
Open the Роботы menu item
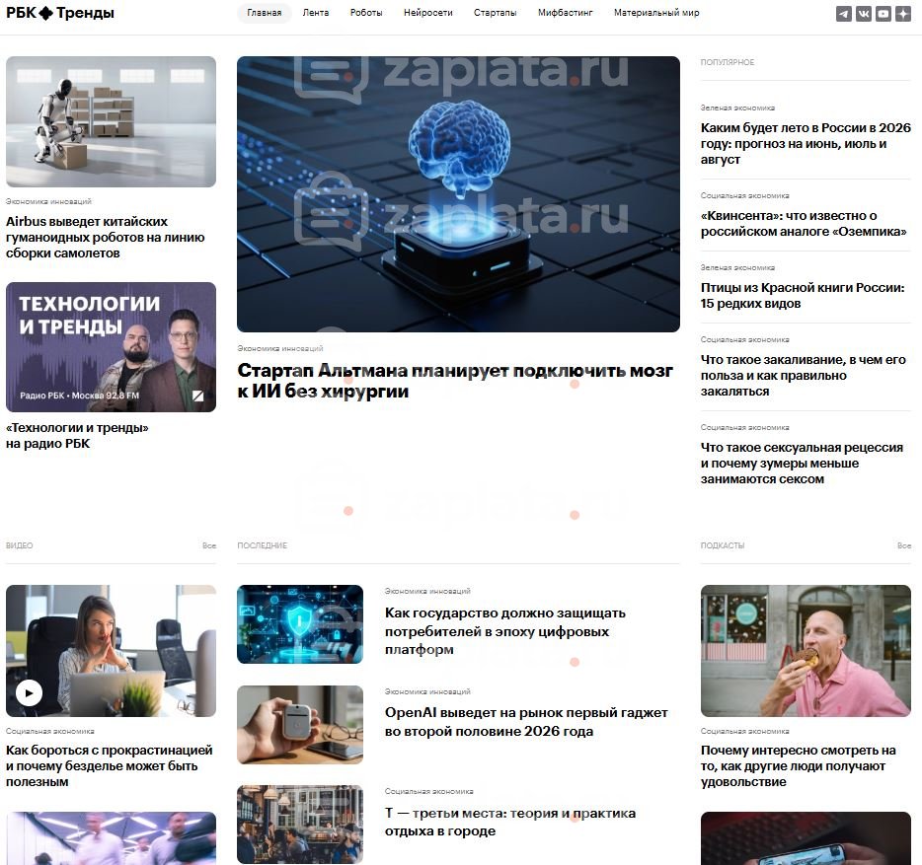pyautogui.click(x=366, y=13)
